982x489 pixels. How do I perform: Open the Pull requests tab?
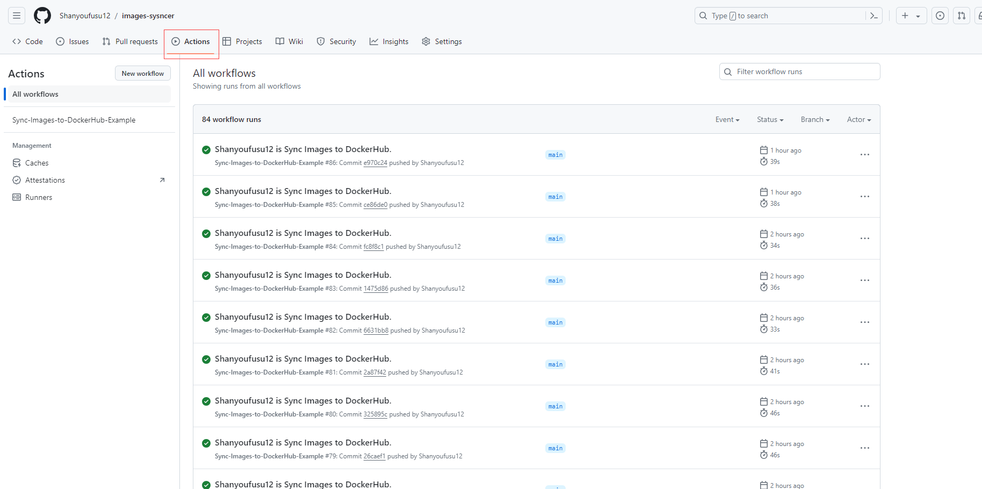click(x=130, y=41)
